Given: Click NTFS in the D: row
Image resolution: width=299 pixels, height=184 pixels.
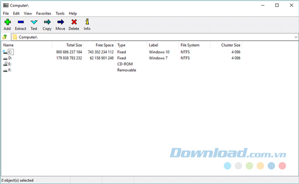Looking at the screenshot, I should (185, 58).
